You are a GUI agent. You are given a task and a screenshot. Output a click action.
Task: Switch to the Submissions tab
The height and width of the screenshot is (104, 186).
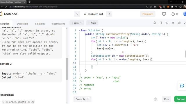tap(58, 24)
